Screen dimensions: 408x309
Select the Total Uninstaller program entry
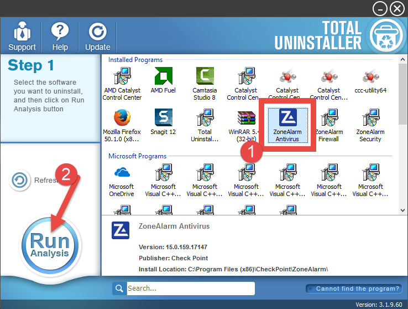point(205,126)
